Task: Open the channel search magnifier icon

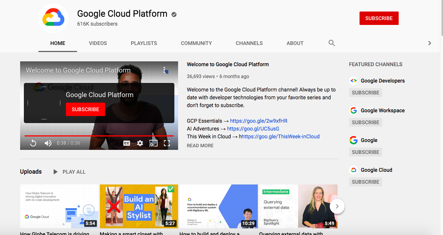Action: [332, 43]
